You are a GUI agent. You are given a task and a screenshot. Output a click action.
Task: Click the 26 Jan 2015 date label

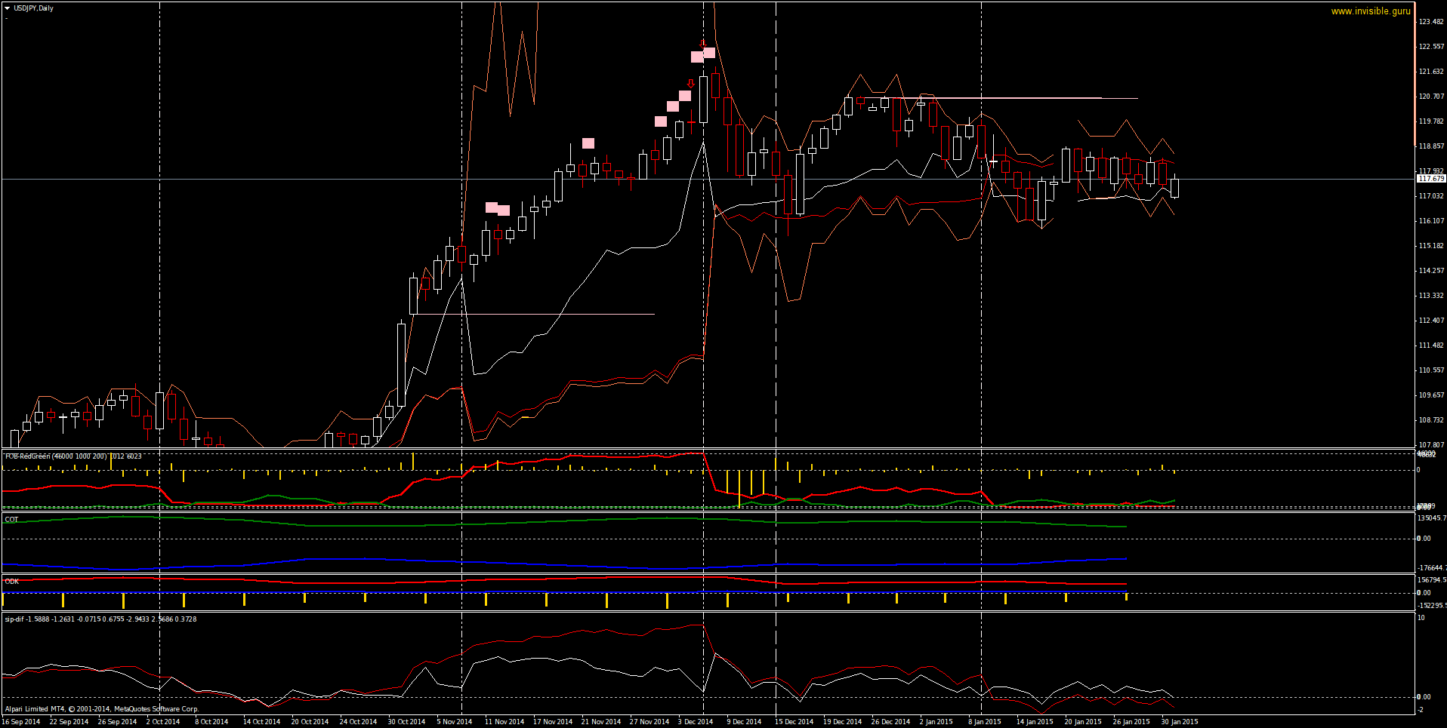coord(1131,721)
